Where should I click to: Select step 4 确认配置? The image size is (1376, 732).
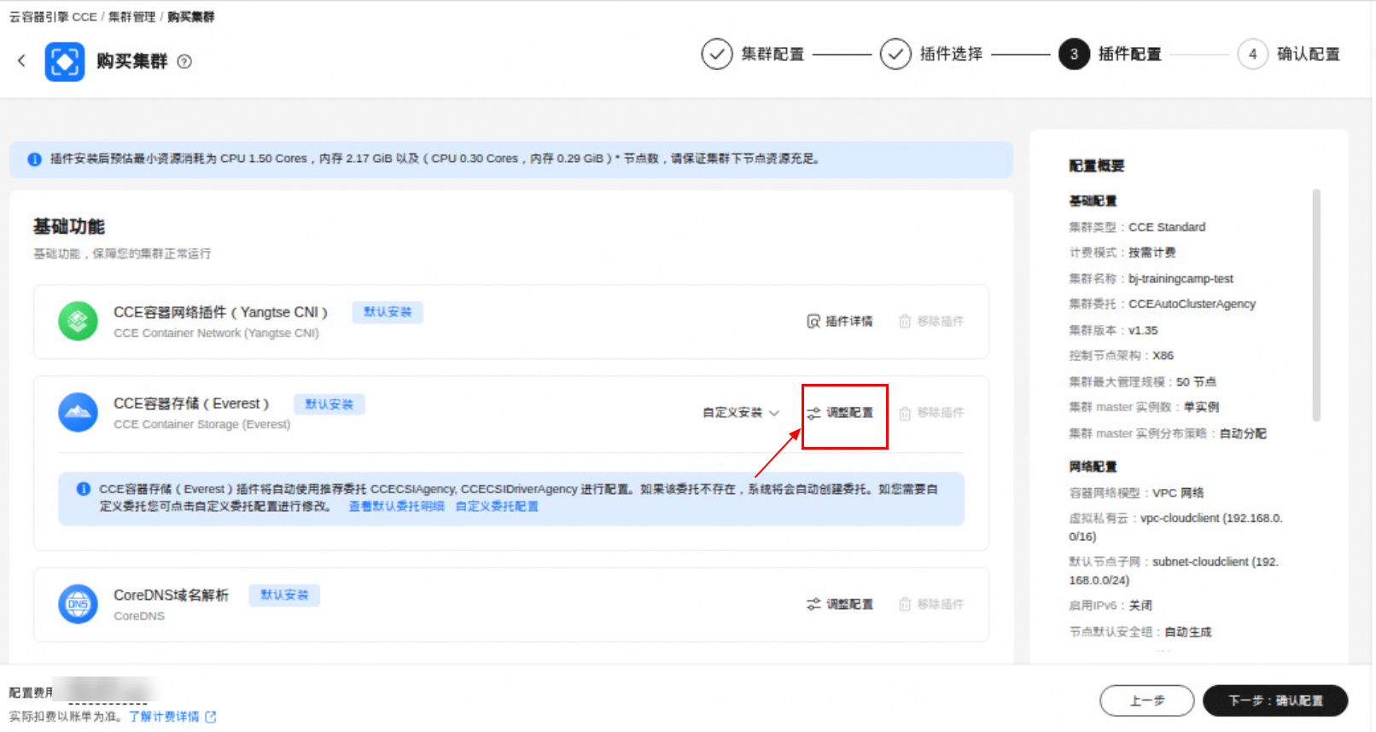[1289, 54]
